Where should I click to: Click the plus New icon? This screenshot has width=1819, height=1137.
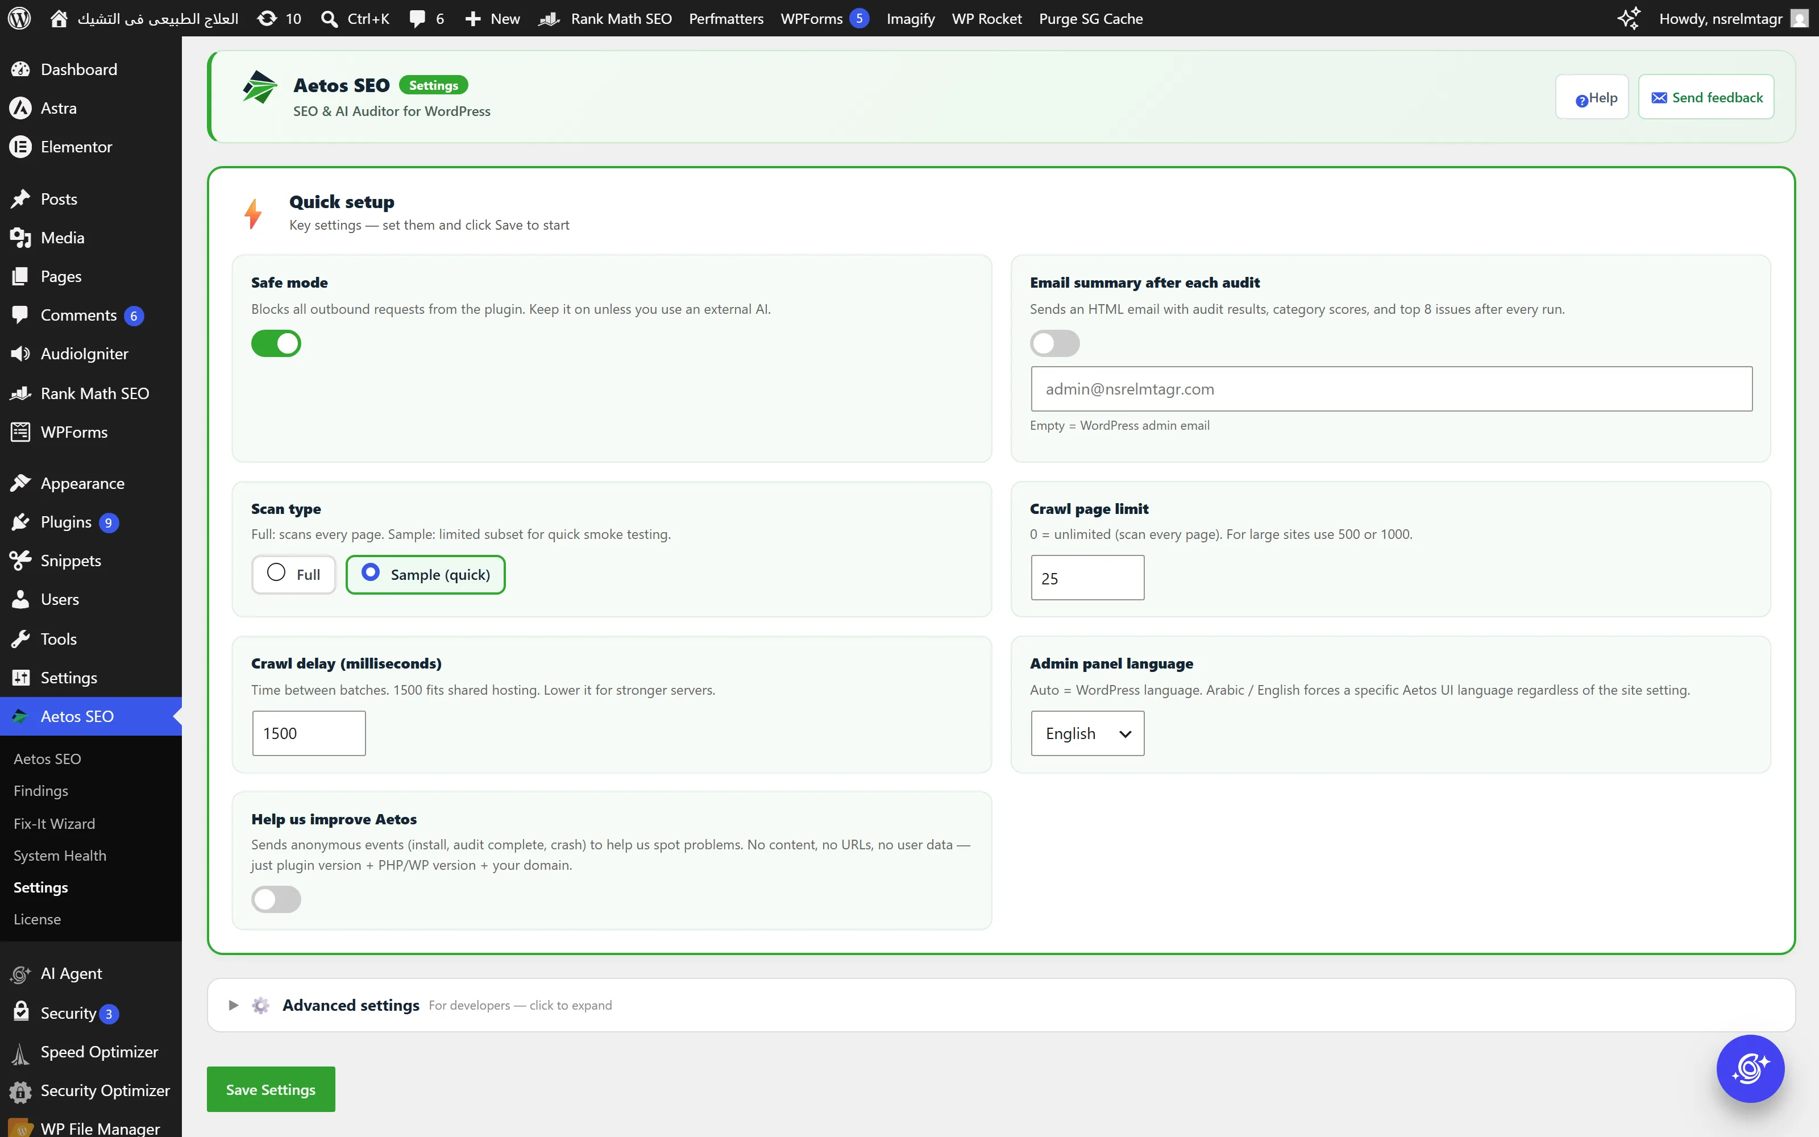pos(473,18)
